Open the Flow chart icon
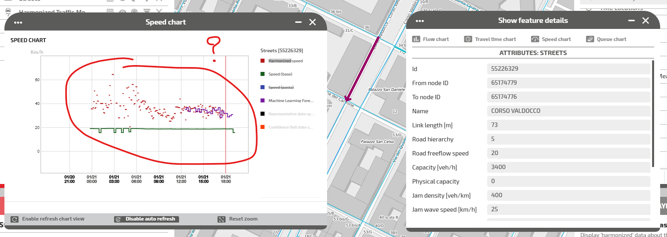The image size is (667, 237). 416,39
